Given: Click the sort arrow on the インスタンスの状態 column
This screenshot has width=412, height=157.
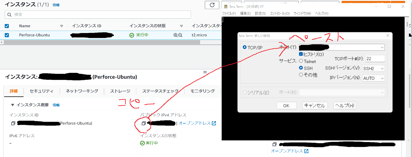Looking at the screenshot, I should [x=182, y=26].
